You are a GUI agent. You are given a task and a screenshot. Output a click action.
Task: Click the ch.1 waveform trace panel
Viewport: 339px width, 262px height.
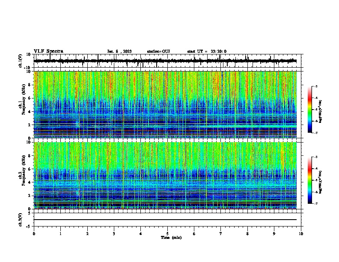click(x=168, y=61)
